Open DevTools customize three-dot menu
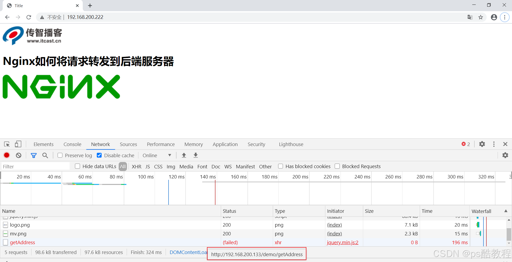This screenshot has width=512, height=262. point(494,144)
